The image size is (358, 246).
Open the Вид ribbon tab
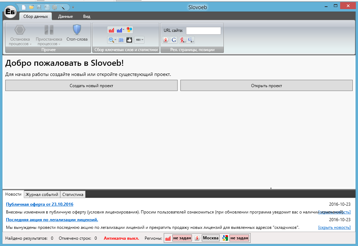click(87, 16)
